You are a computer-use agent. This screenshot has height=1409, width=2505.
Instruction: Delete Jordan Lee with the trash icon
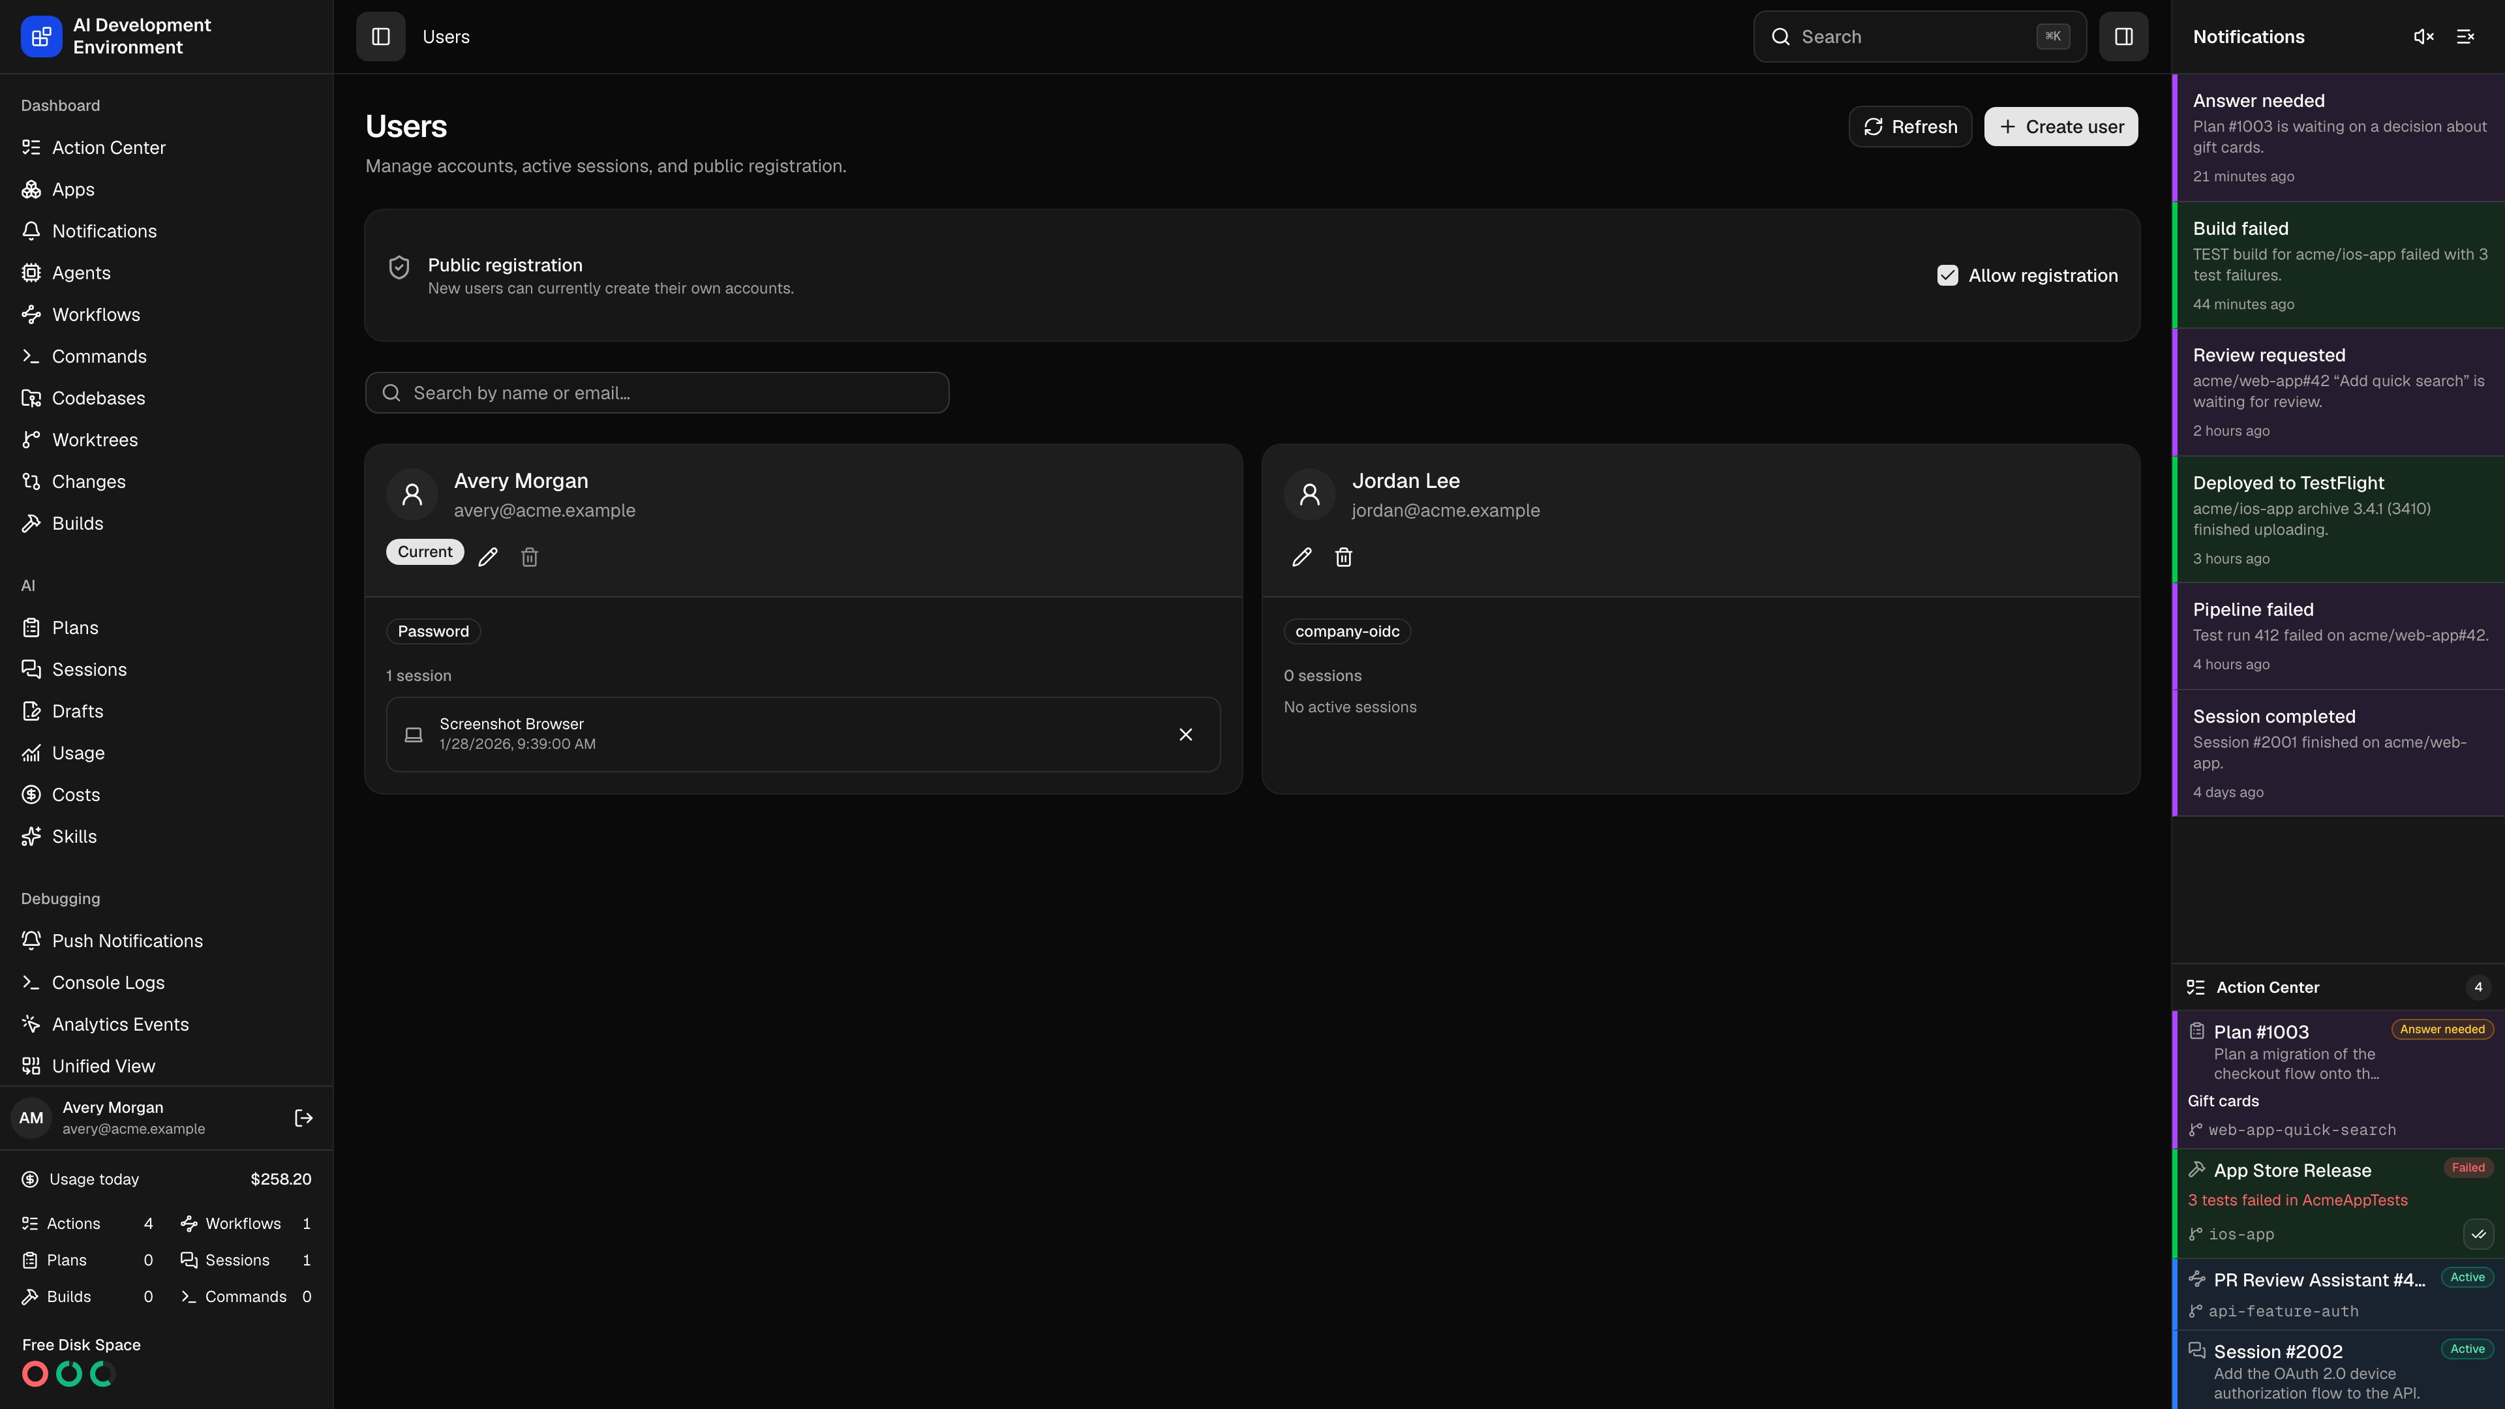1343,557
